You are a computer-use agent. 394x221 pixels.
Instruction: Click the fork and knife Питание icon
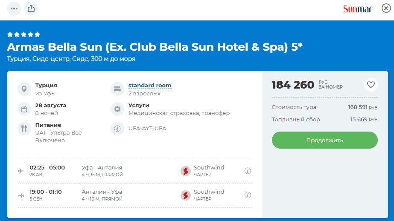coord(24,129)
